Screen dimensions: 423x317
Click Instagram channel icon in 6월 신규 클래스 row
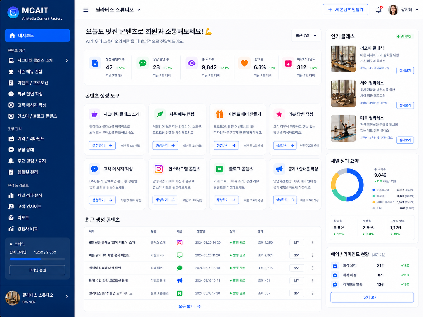tap(180, 243)
